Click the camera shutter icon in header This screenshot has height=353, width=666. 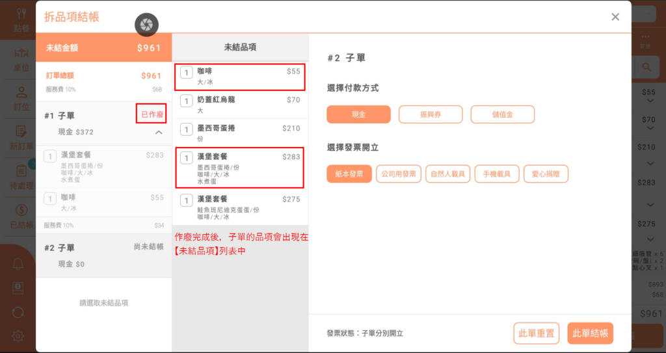tap(146, 25)
